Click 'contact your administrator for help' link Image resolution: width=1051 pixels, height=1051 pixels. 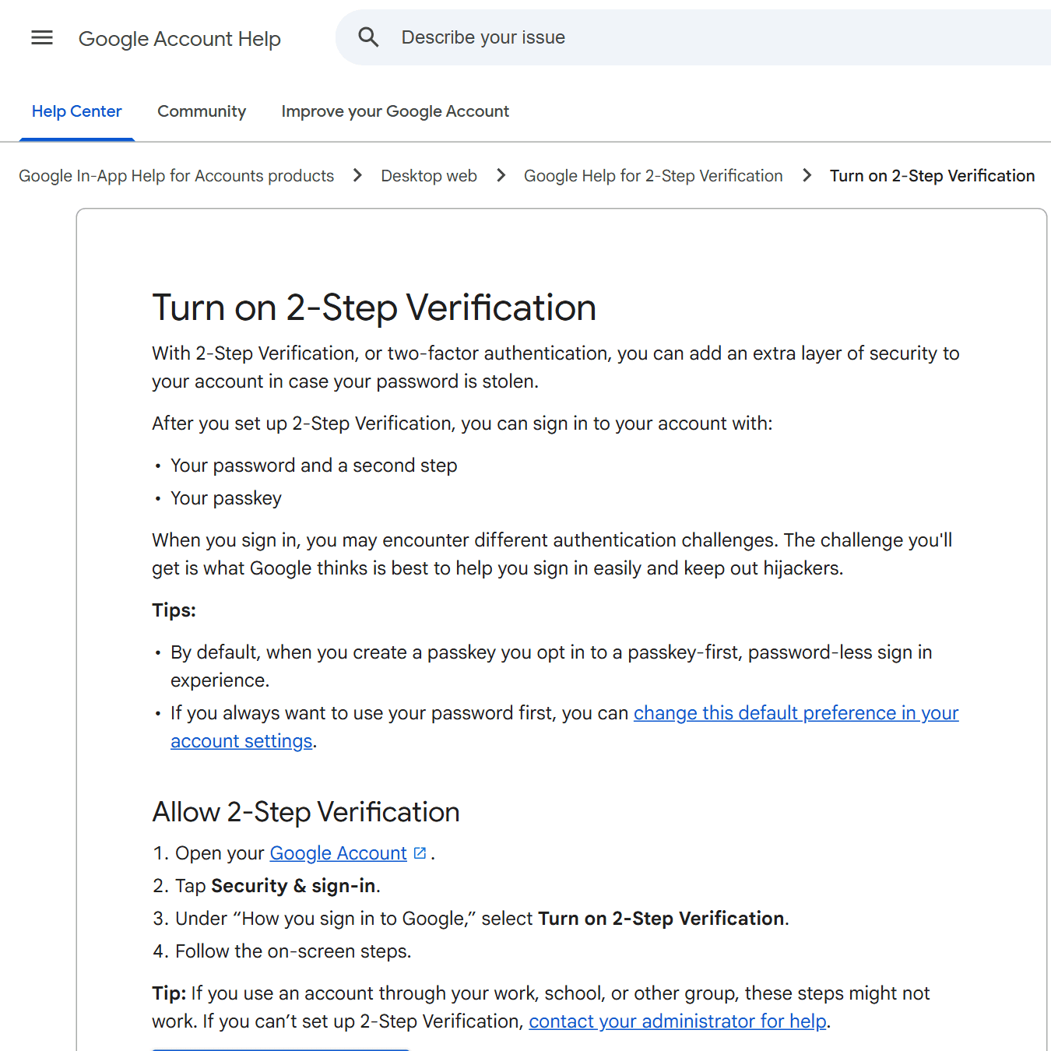678,1021
